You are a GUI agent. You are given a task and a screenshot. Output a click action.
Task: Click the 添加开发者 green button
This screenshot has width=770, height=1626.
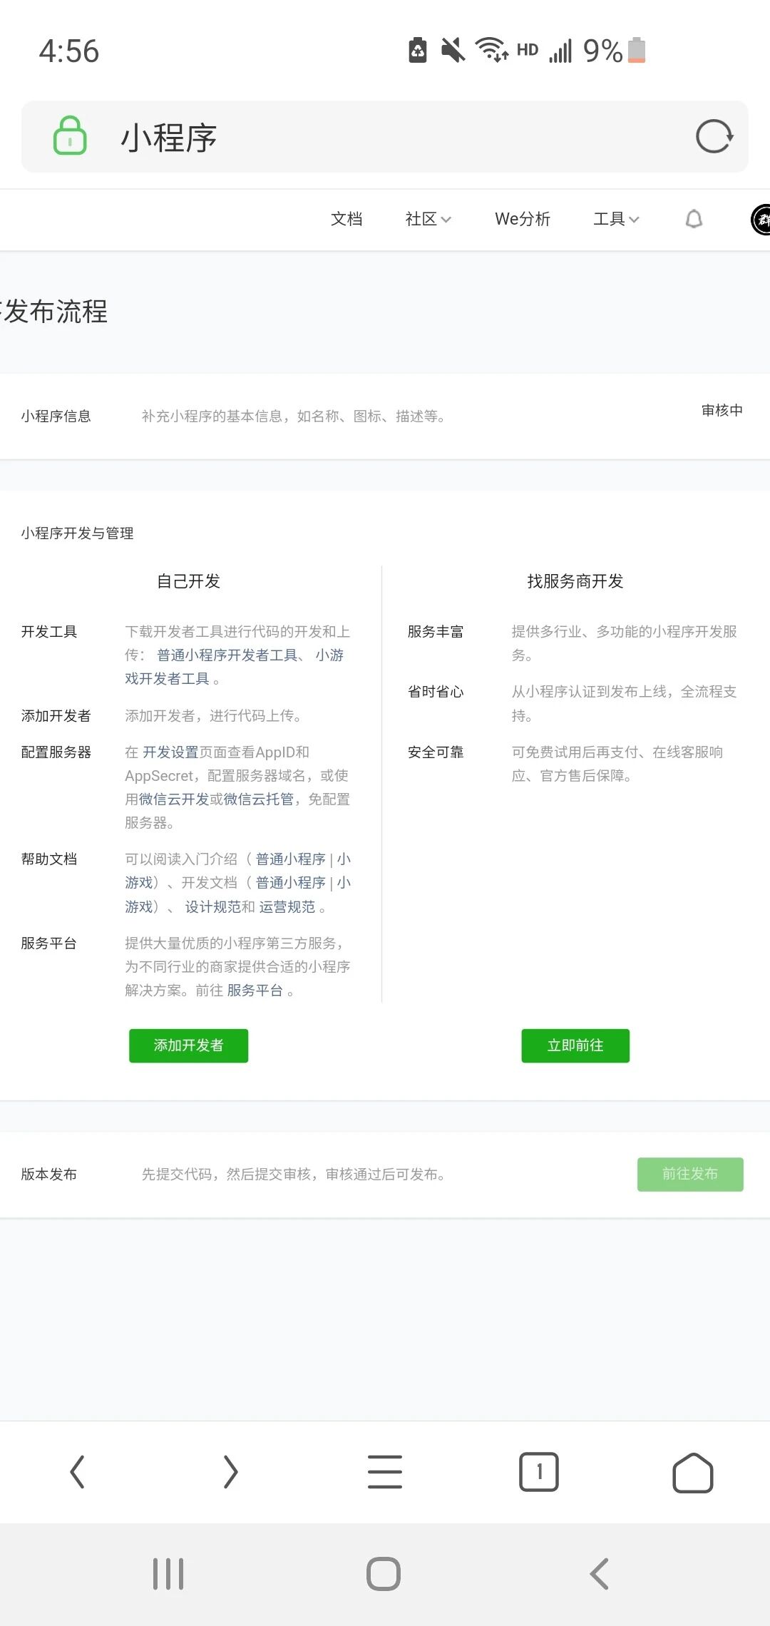point(188,1045)
